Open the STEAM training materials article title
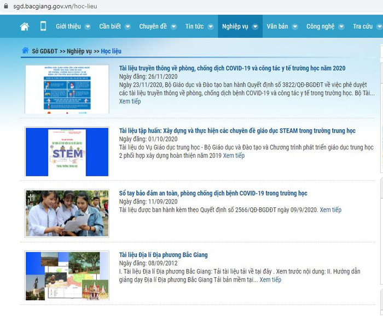Viewport: 383px width, 316px height. click(237, 131)
